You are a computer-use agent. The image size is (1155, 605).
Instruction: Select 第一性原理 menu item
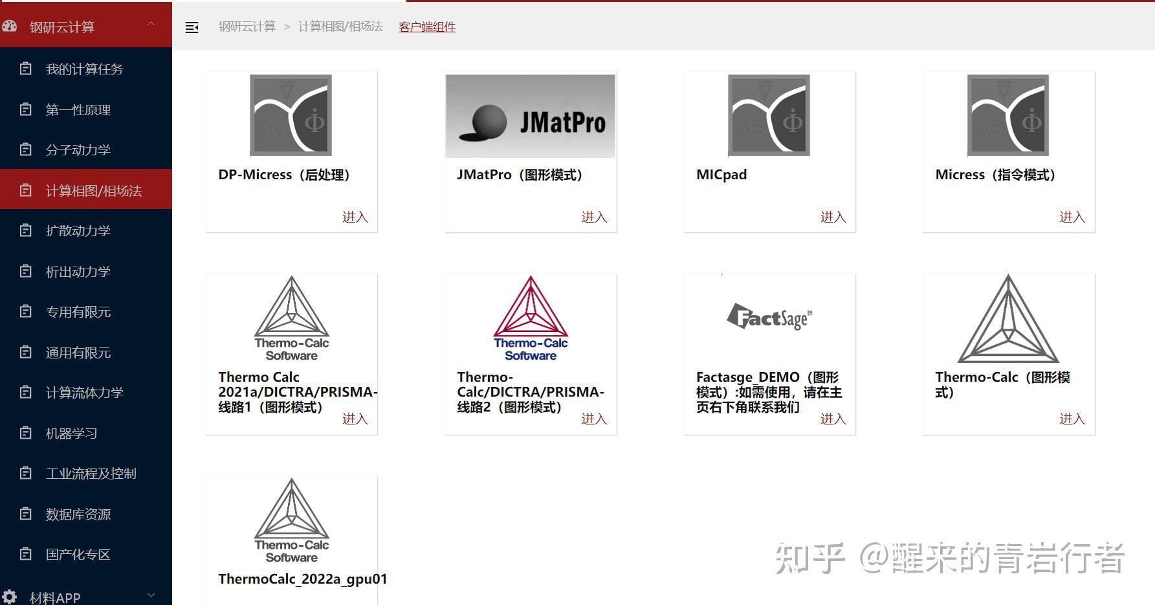coord(86,109)
